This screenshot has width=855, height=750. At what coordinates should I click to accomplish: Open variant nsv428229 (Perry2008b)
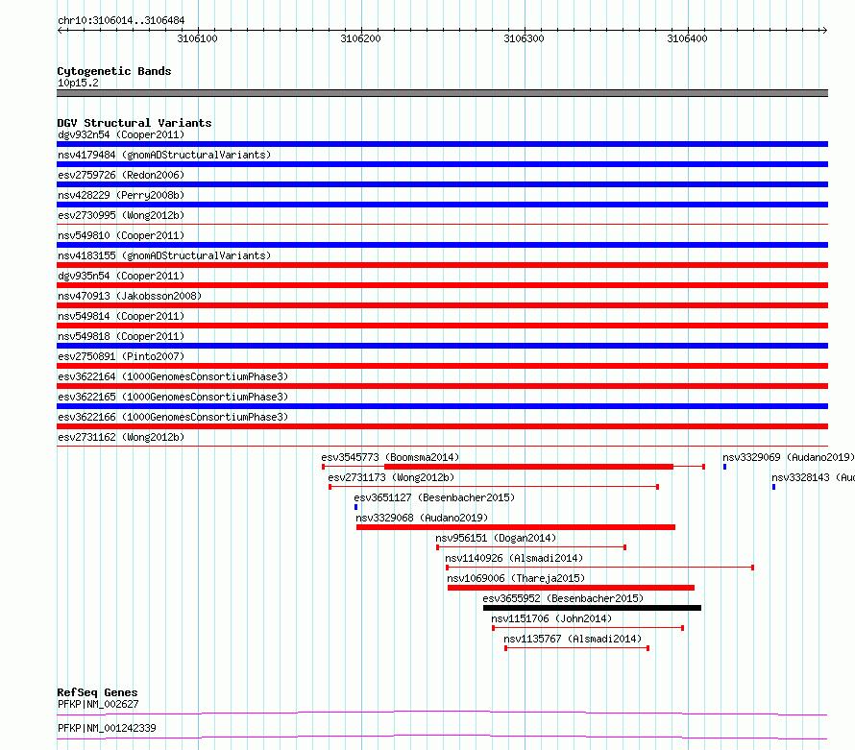(x=121, y=195)
